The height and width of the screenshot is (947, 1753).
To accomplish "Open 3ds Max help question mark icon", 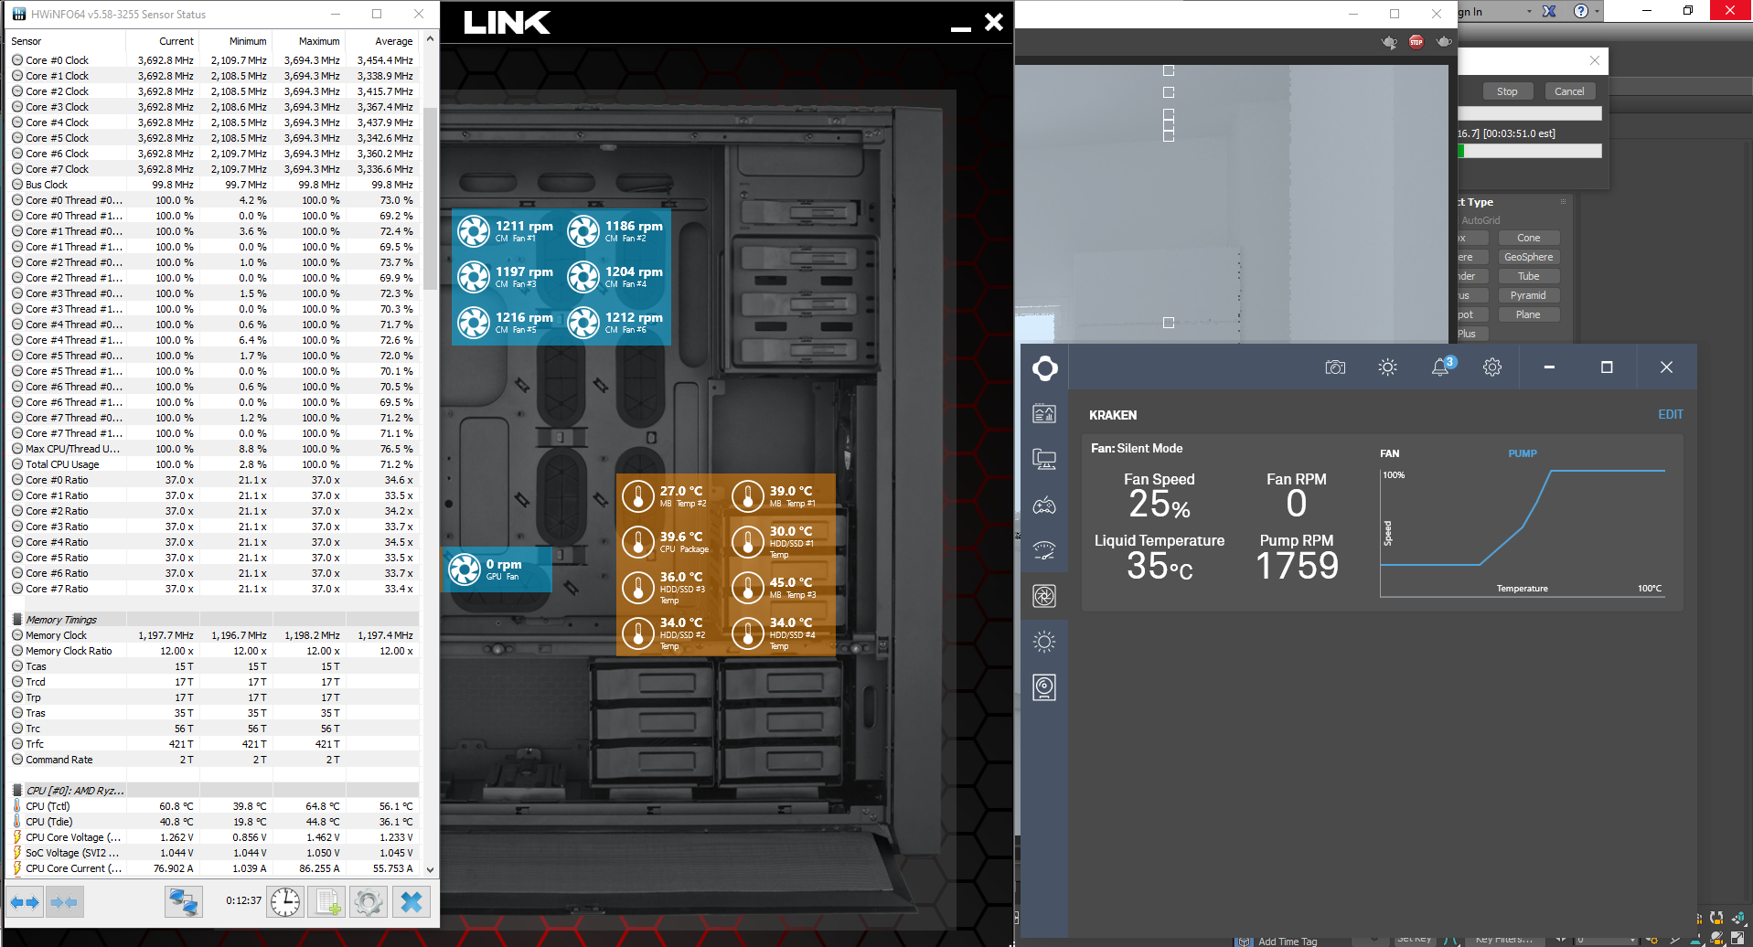I will tap(1581, 11).
